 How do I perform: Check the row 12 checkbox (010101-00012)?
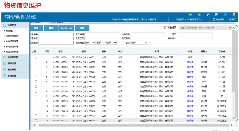[x=36, y=111]
